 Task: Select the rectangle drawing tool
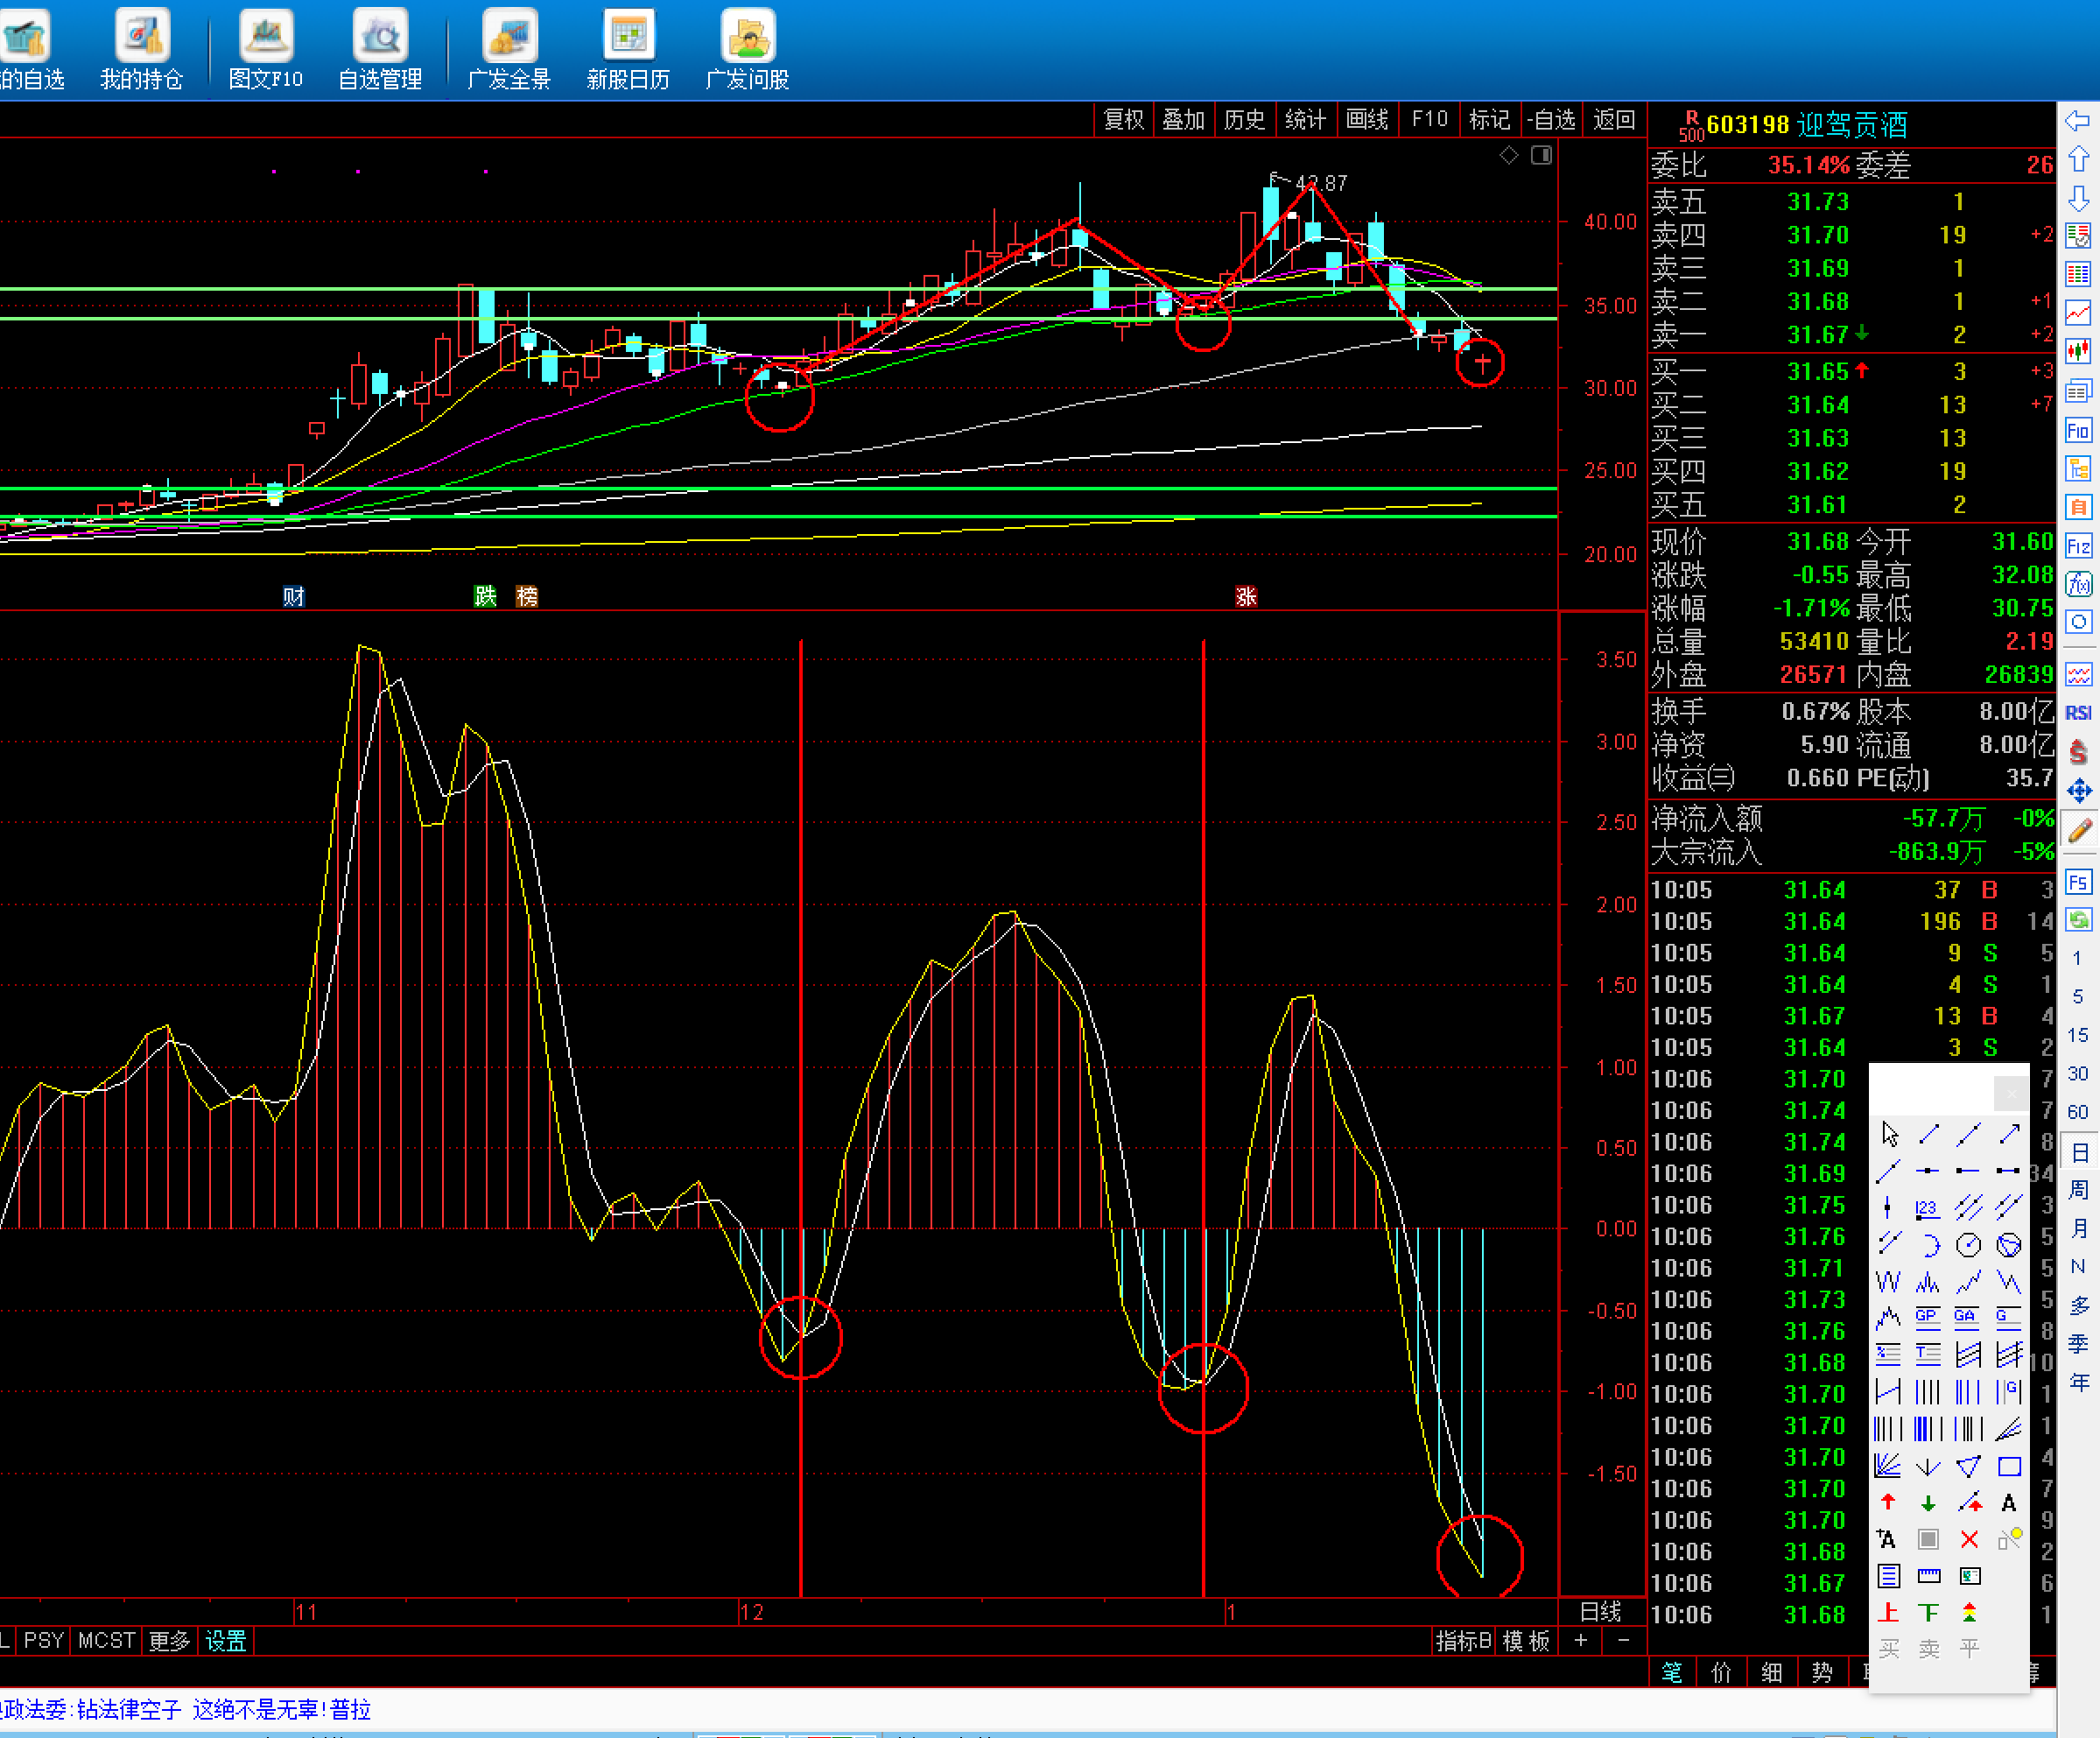2008,1467
